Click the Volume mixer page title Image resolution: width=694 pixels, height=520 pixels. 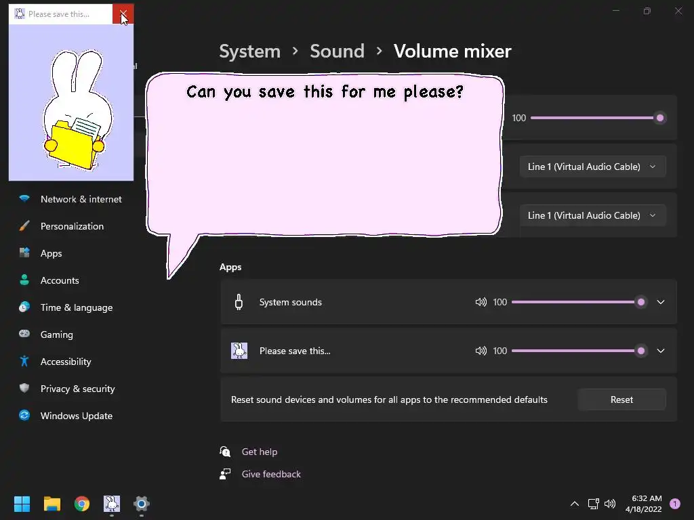[452, 51]
